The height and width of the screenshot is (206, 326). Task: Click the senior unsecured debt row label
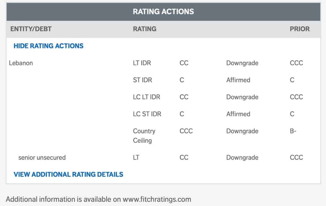click(42, 158)
